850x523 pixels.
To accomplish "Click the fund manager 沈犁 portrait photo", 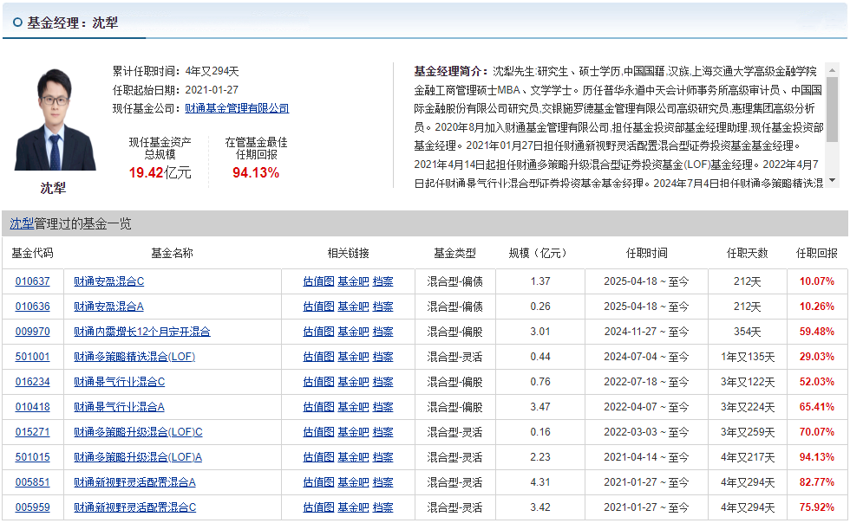I will (x=56, y=119).
